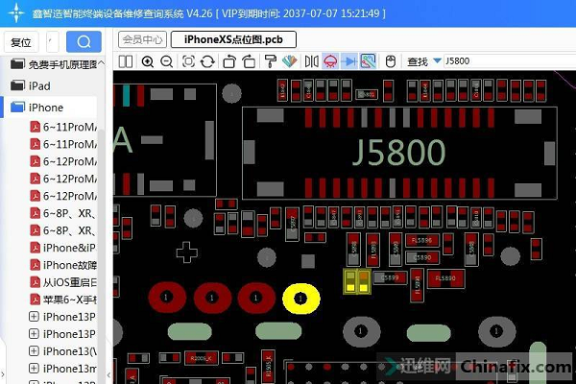
Task: Expand the iPad folder in sidebar
Action: pos(40,85)
